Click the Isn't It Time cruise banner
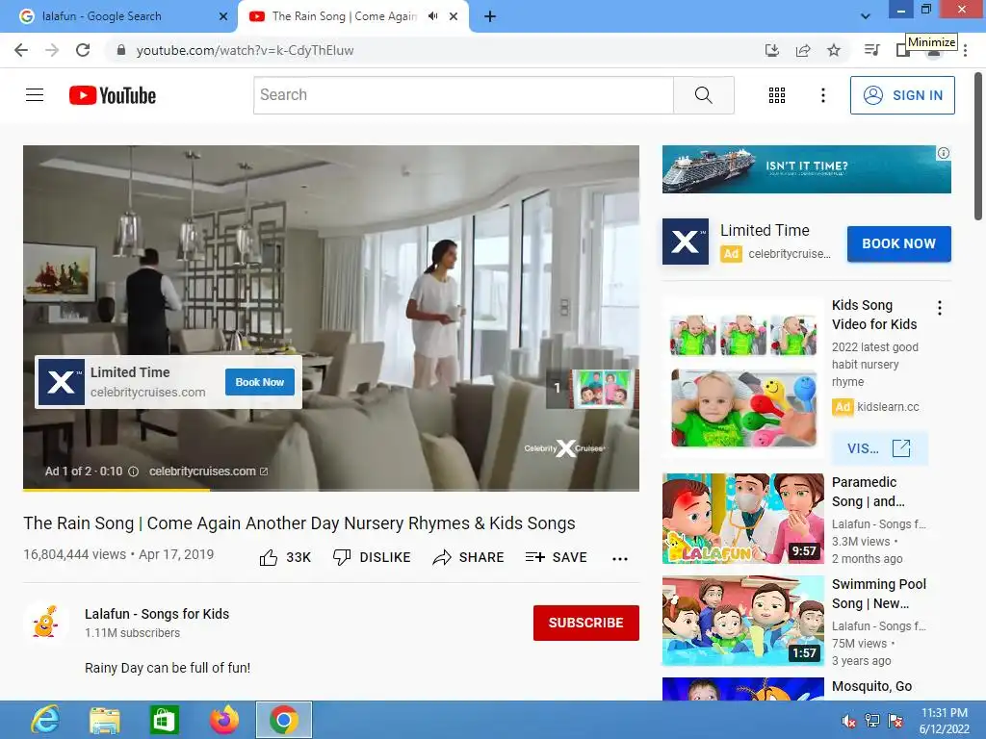 (x=806, y=169)
